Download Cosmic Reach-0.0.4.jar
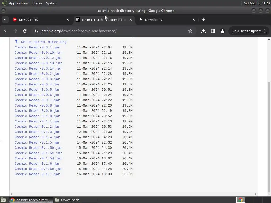Viewport: 271px width, 203px height. pos(37,84)
